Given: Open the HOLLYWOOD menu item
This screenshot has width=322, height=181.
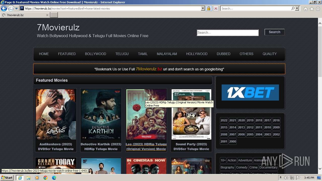Looking at the screenshot, I should [197, 54].
